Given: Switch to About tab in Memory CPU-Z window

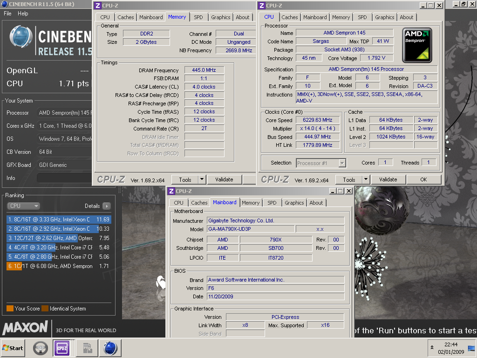Looking at the screenshot, I should coord(242,17).
